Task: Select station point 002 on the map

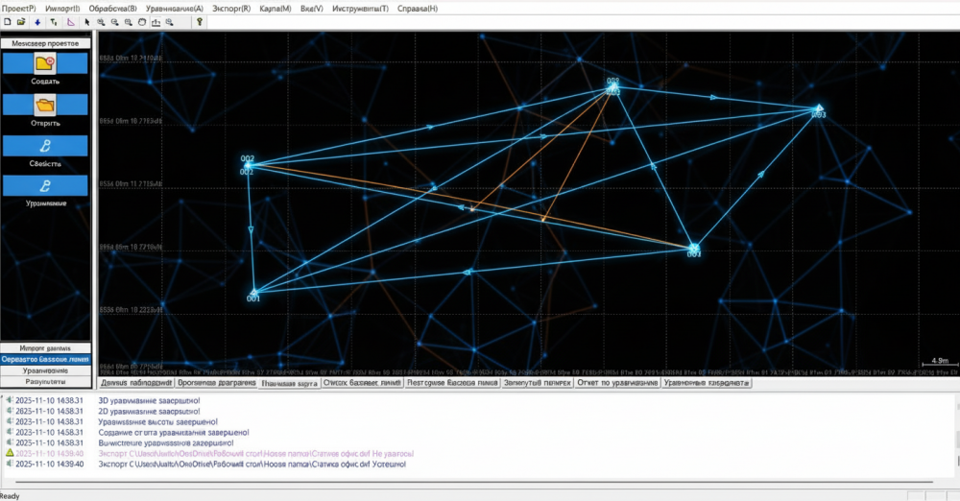Action: [x=248, y=165]
